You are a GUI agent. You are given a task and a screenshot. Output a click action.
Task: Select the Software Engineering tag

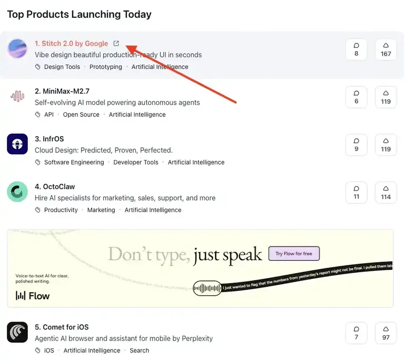coord(74,162)
